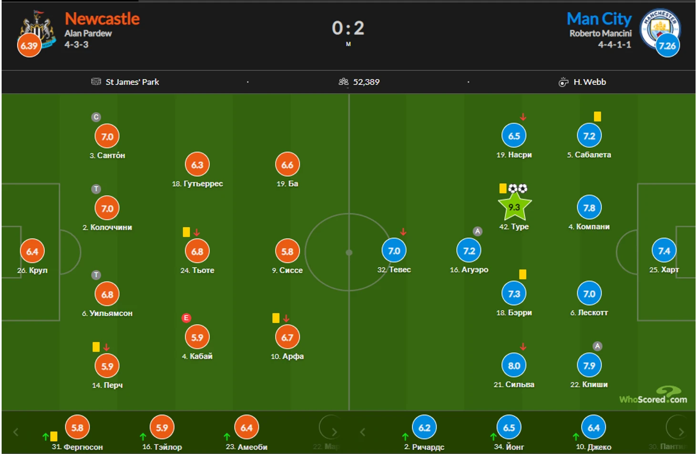Click Hart's blue rating circle 7.4

click(664, 251)
